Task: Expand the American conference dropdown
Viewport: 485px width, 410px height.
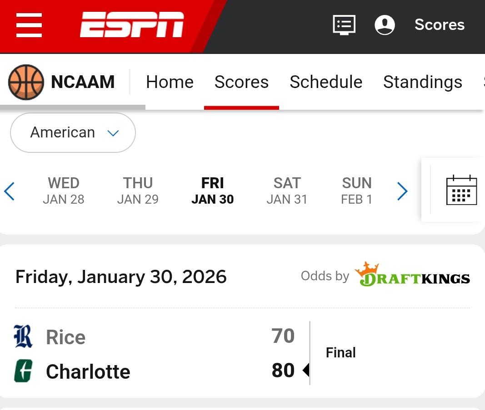Action: 73,132
